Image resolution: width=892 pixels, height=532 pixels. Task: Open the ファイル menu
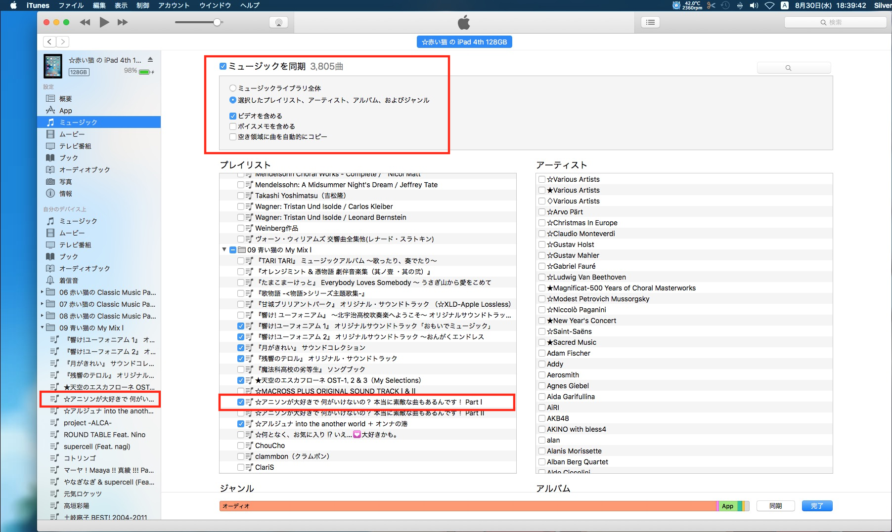tap(71, 5)
